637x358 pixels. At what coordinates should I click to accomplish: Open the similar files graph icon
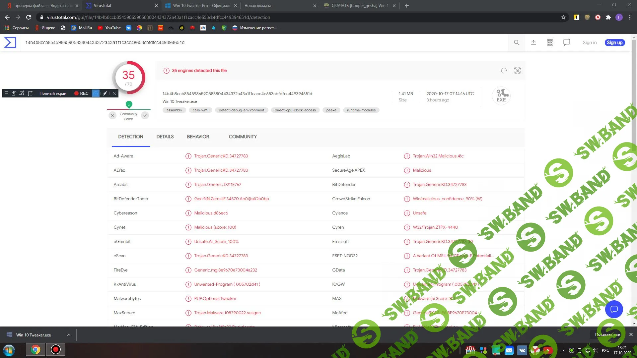(x=518, y=71)
